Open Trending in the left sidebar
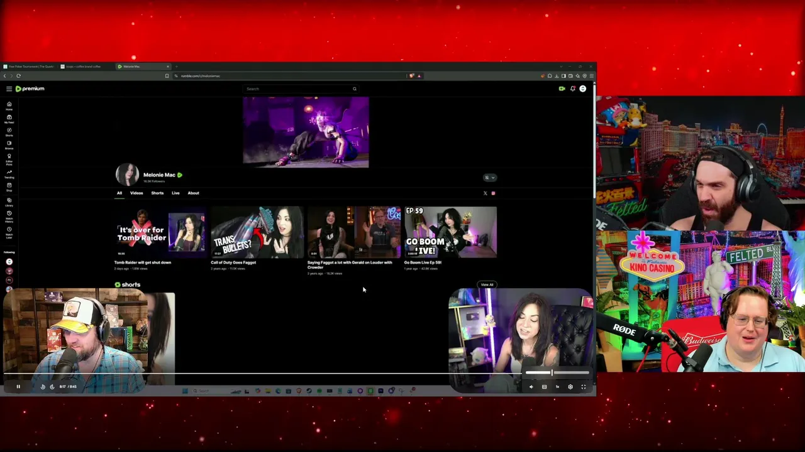 coord(9,174)
